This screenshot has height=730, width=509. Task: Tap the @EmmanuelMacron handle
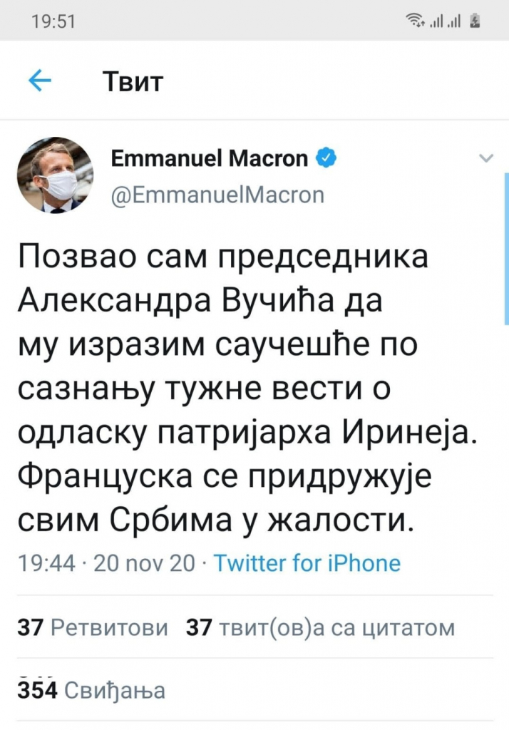click(217, 194)
